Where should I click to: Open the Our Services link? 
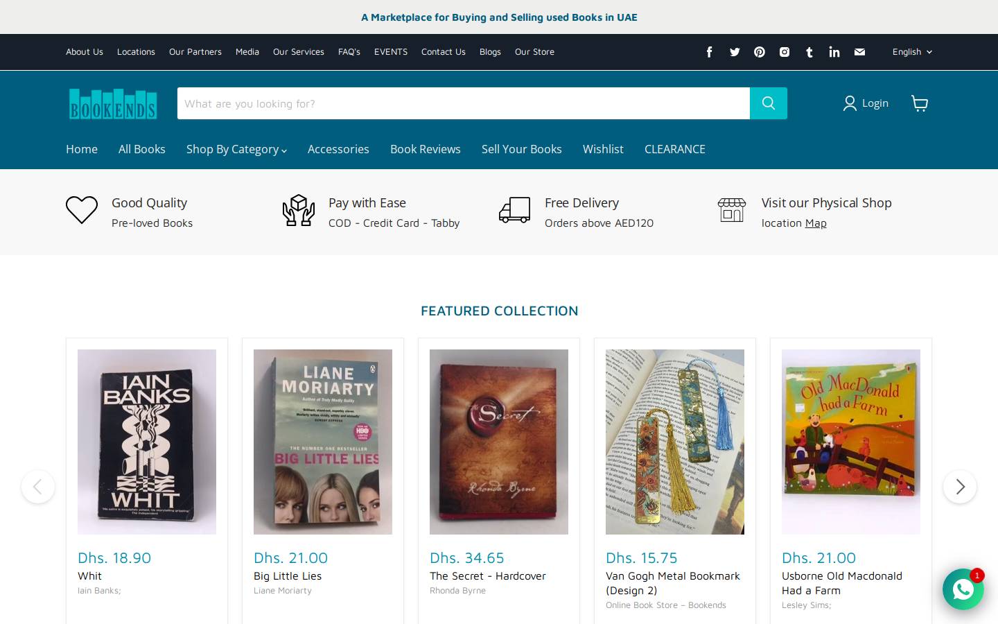click(x=299, y=52)
